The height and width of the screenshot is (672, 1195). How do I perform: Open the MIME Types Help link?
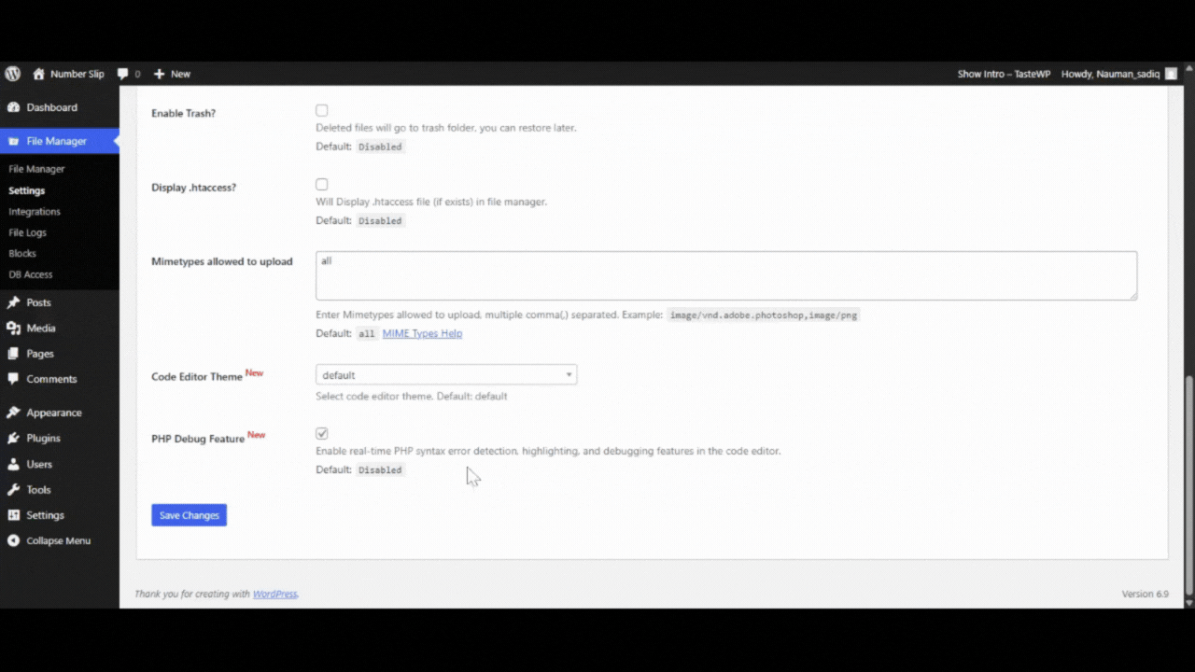click(422, 333)
